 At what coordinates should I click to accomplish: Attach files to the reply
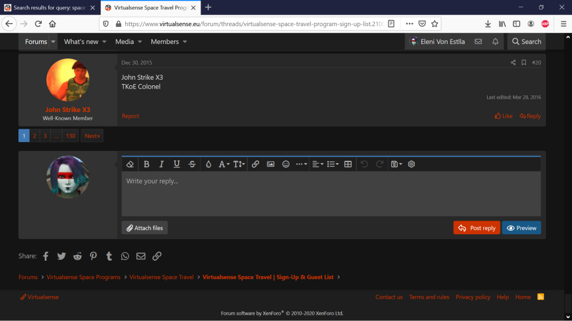145,228
